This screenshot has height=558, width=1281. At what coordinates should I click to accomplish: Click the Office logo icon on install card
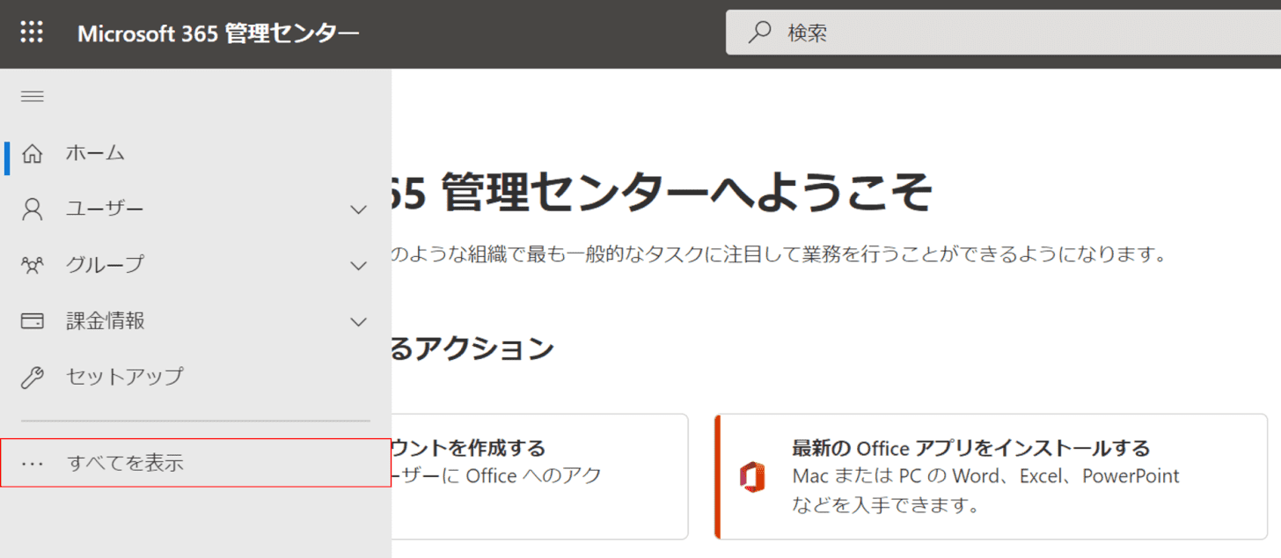[752, 476]
